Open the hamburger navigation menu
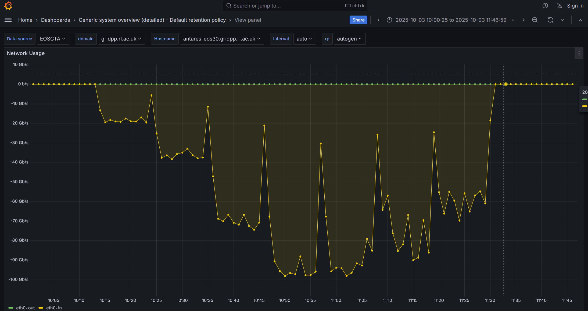The width and height of the screenshot is (588, 311). pos(8,20)
